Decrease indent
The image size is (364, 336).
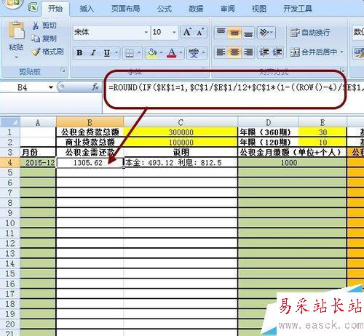[x=264, y=52]
